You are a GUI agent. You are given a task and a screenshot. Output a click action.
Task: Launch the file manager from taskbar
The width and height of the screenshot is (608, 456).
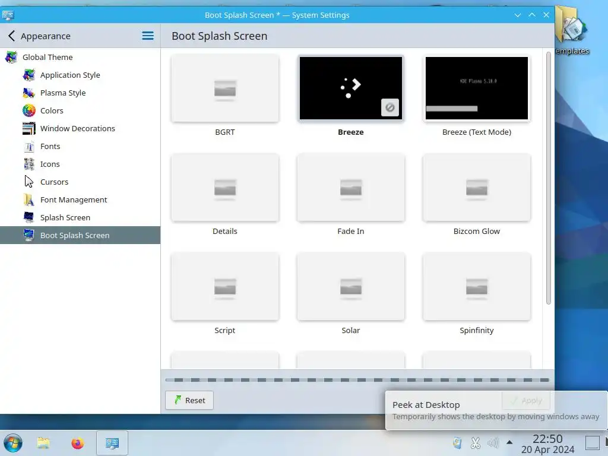43,443
